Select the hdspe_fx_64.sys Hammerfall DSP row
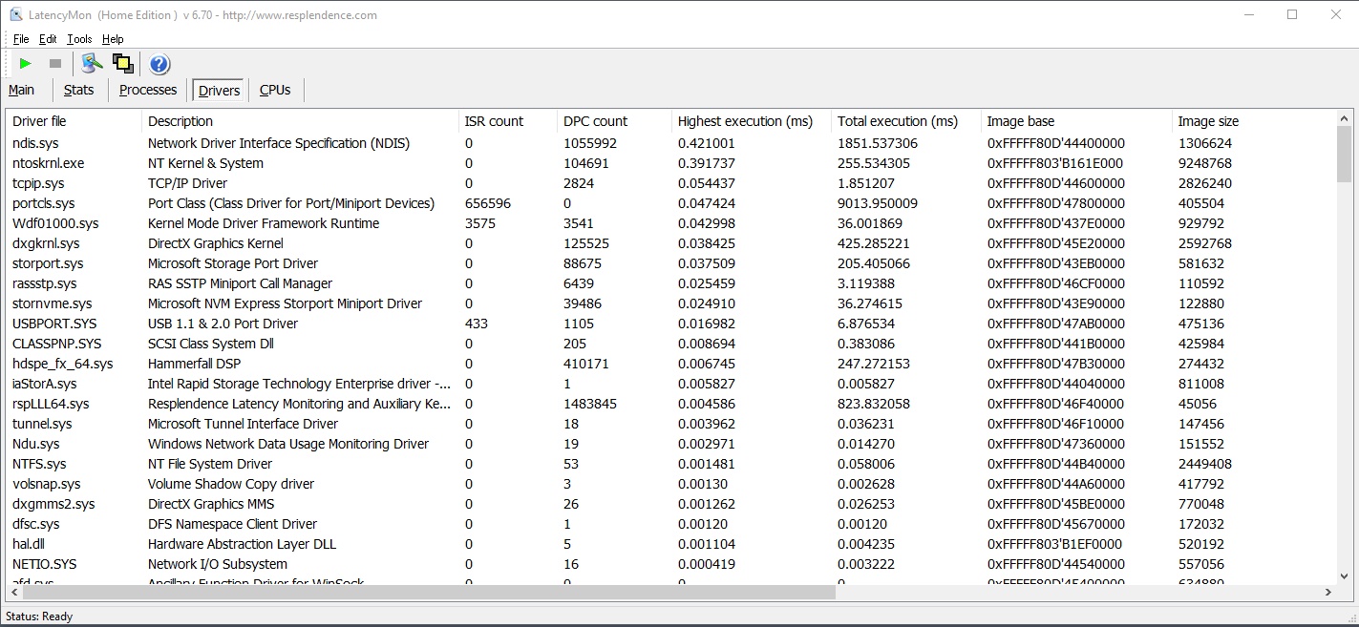 pyautogui.click(x=670, y=364)
